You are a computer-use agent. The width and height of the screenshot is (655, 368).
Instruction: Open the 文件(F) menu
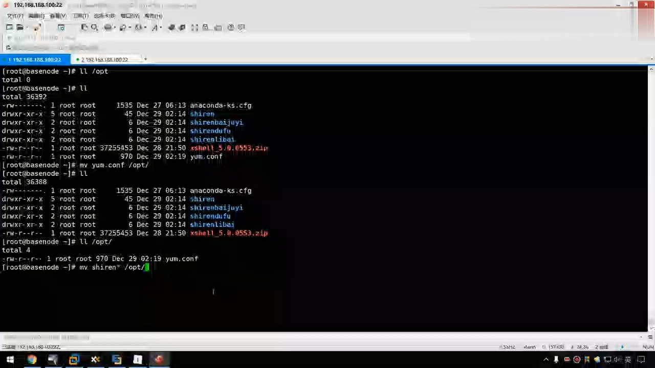(x=15, y=16)
